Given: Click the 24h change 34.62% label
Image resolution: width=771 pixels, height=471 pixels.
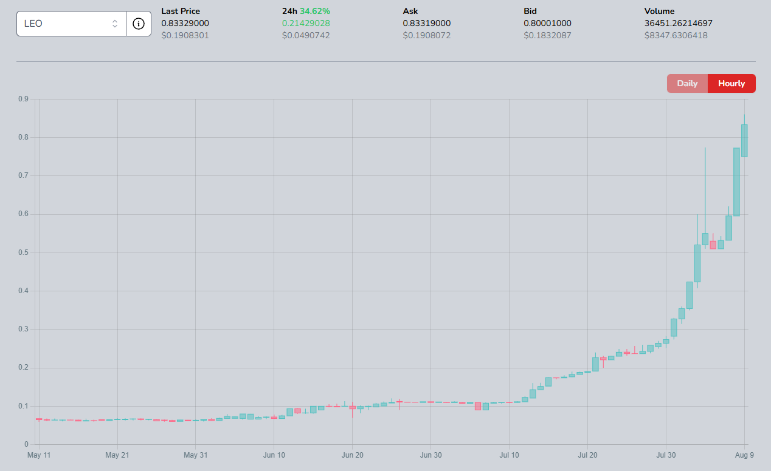Looking at the screenshot, I should [314, 11].
